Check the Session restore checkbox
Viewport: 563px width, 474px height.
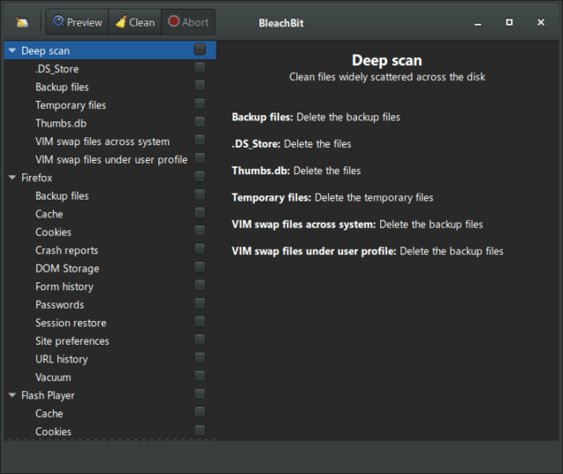pos(200,322)
